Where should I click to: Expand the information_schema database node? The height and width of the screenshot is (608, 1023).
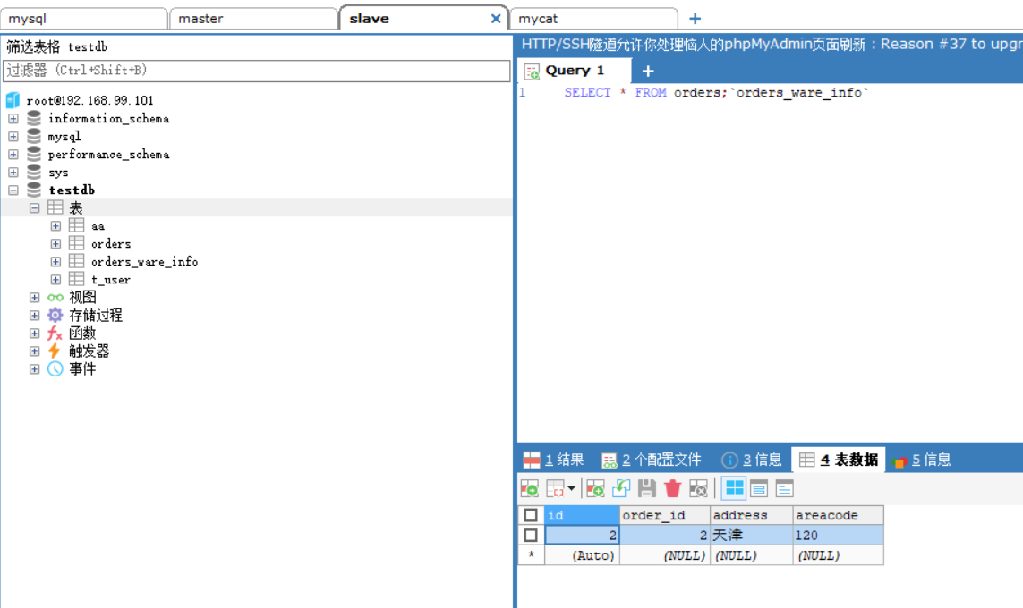(x=13, y=119)
